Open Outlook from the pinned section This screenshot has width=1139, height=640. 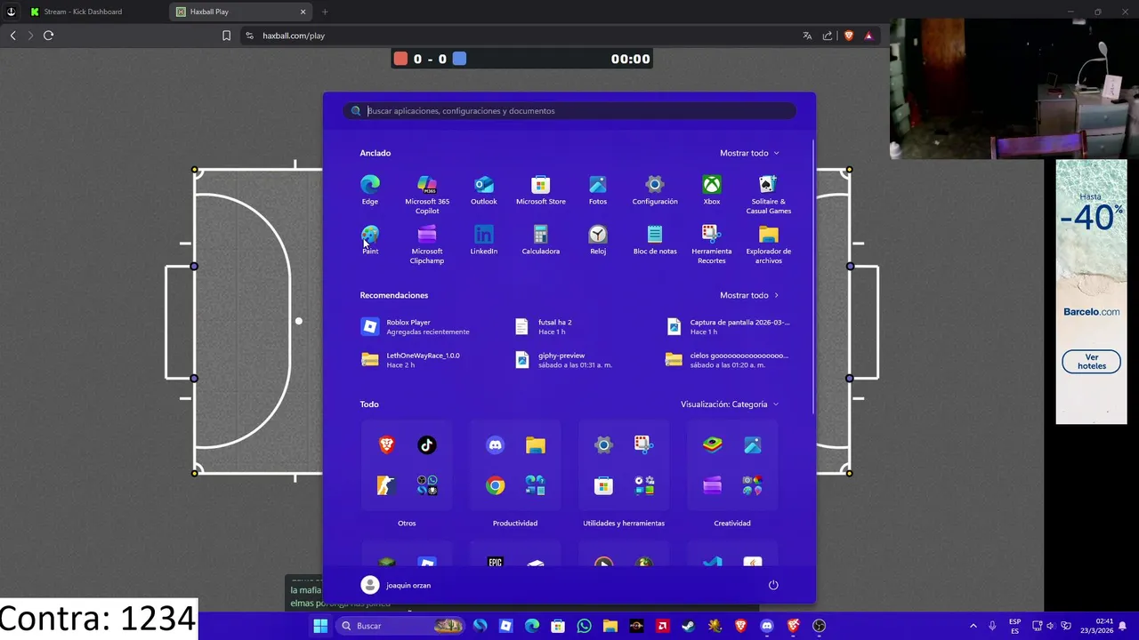click(x=484, y=189)
